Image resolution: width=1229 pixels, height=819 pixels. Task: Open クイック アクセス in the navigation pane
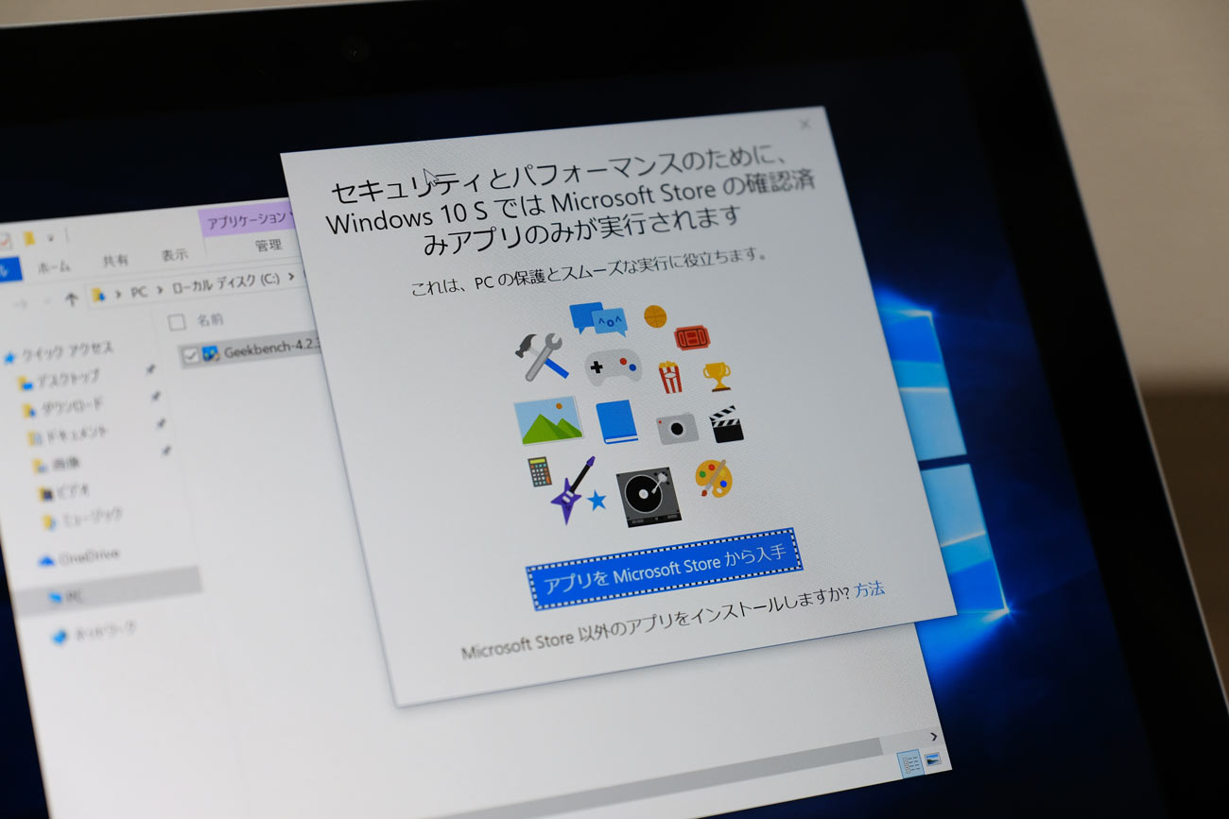point(66,350)
